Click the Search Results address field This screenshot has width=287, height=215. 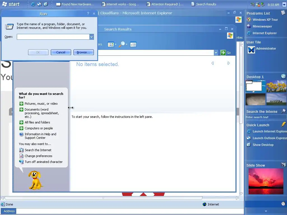[156, 53]
